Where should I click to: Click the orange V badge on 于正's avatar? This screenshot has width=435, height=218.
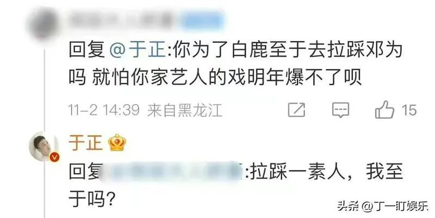coord(55,157)
